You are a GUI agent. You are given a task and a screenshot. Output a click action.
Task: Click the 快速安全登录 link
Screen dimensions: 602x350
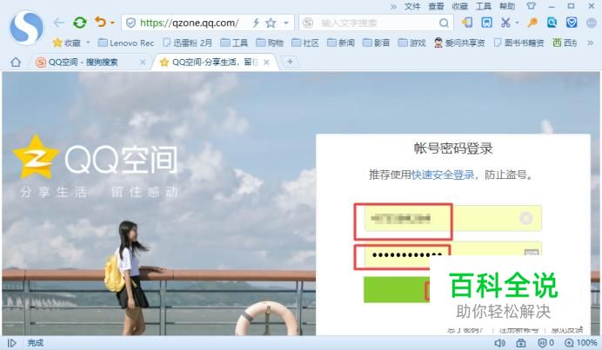click(443, 175)
